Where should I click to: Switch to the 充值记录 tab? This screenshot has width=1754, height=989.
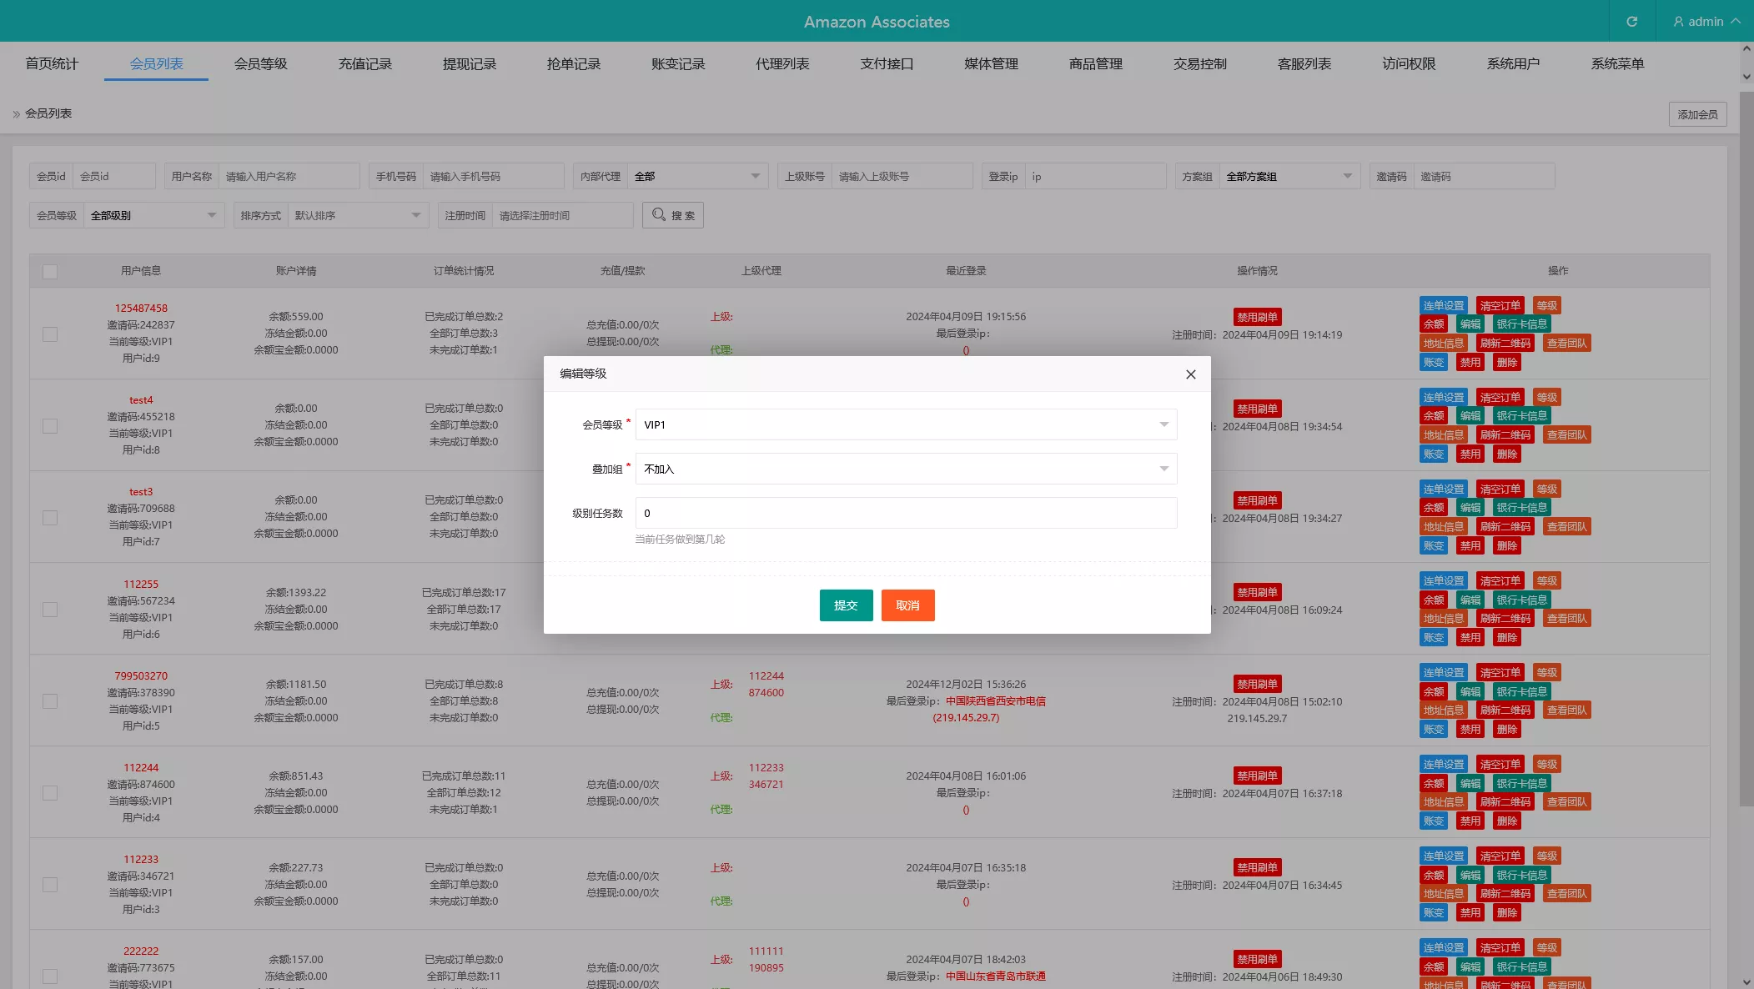pos(364,64)
